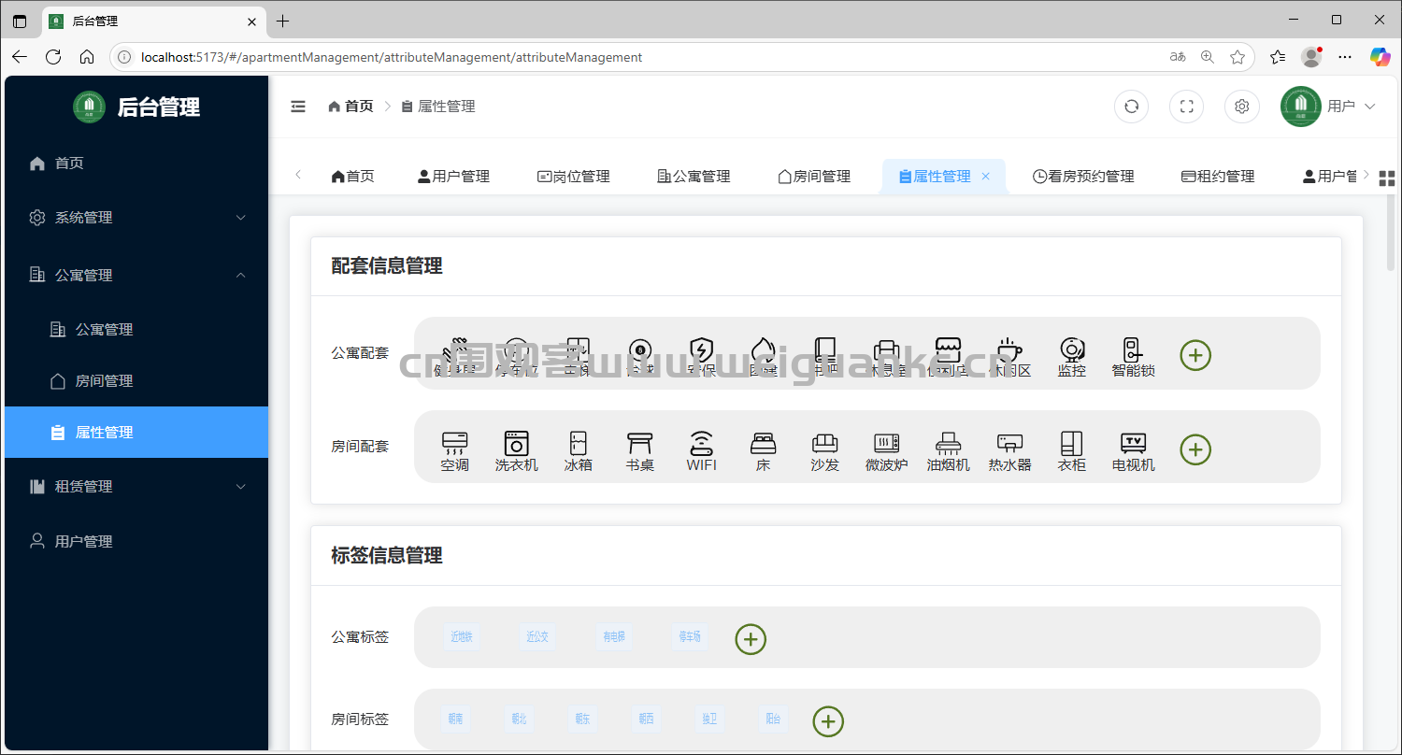Click the 休闲区 coffee cup icon

click(x=1010, y=349)
